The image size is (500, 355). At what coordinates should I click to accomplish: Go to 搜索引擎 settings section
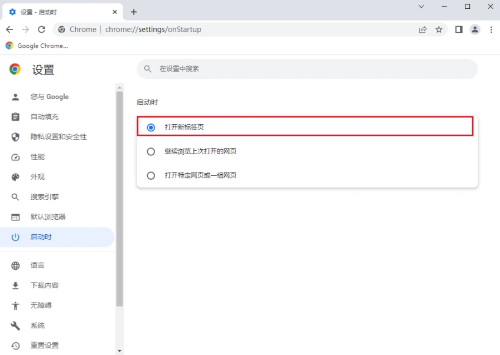(45, 197)
